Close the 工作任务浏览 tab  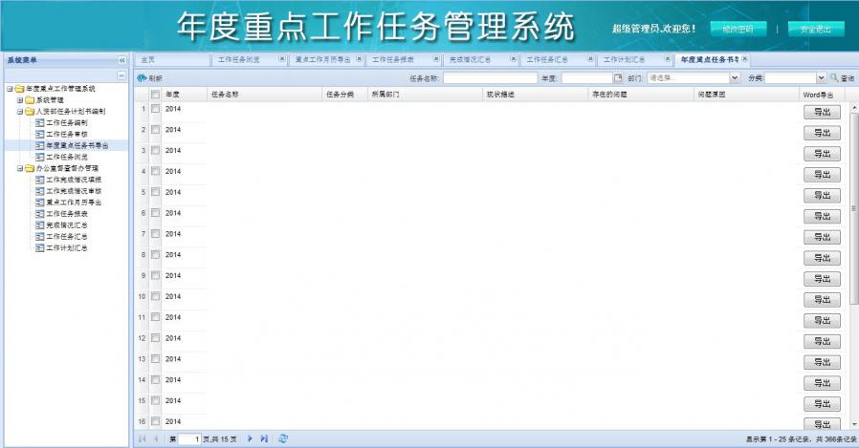pyautogui.click(x=281, y=59)
